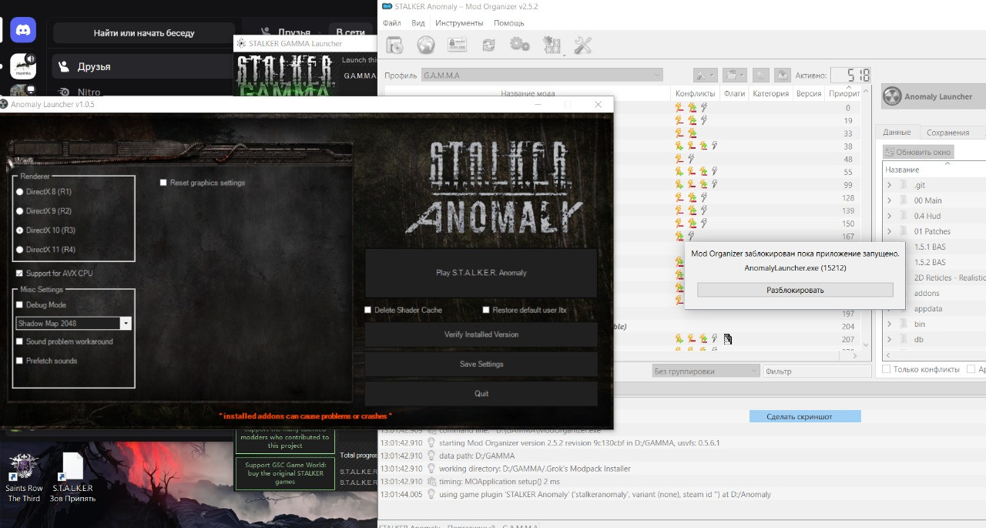Image resolution: width=986 pixels, height=528 pixels.
Task: Select DirectX 8 (R1) renderer
Action: coord(20,192)
